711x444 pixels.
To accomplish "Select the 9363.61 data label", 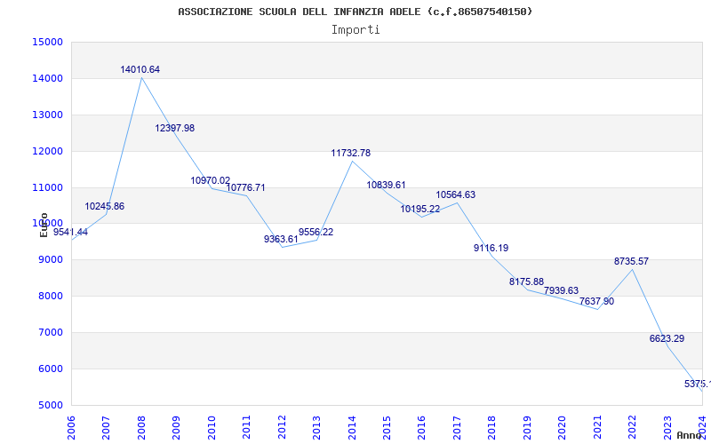I will (281, 239).
